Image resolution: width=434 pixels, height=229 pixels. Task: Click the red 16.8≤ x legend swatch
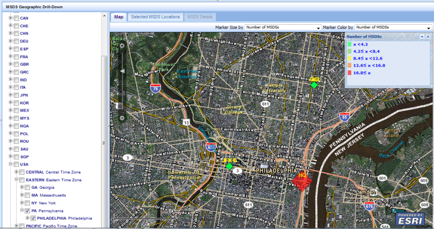pyautogui.click(x=349, y=73)
